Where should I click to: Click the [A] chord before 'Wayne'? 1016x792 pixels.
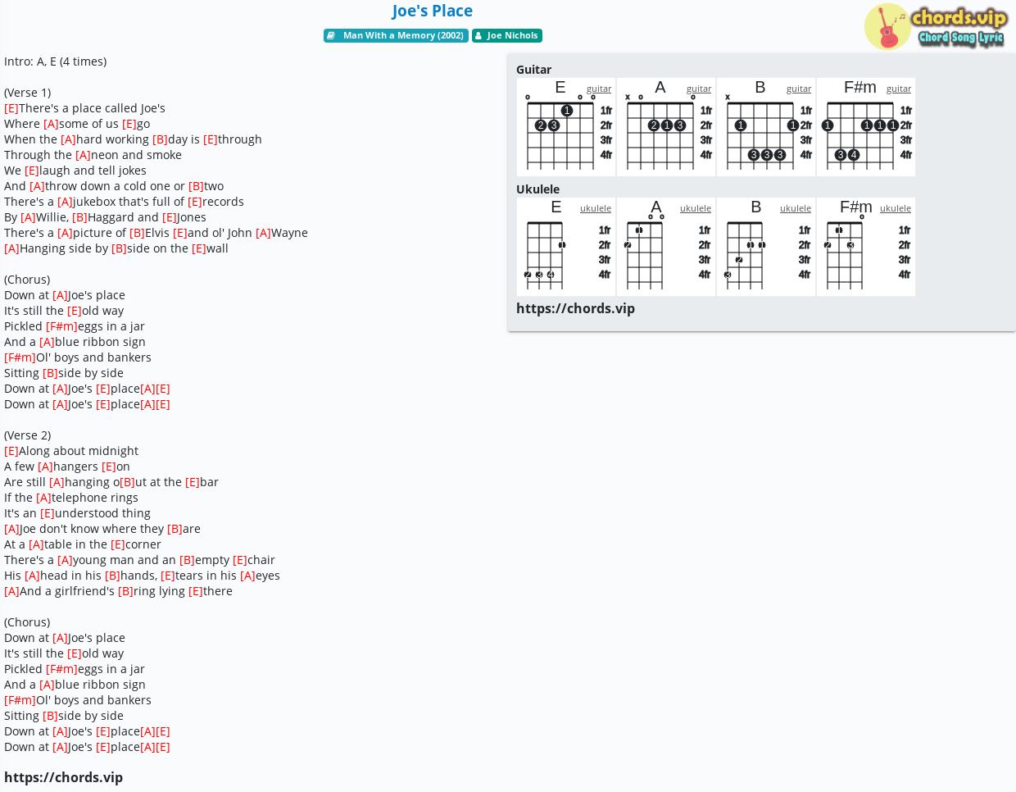tap(263, 233)
